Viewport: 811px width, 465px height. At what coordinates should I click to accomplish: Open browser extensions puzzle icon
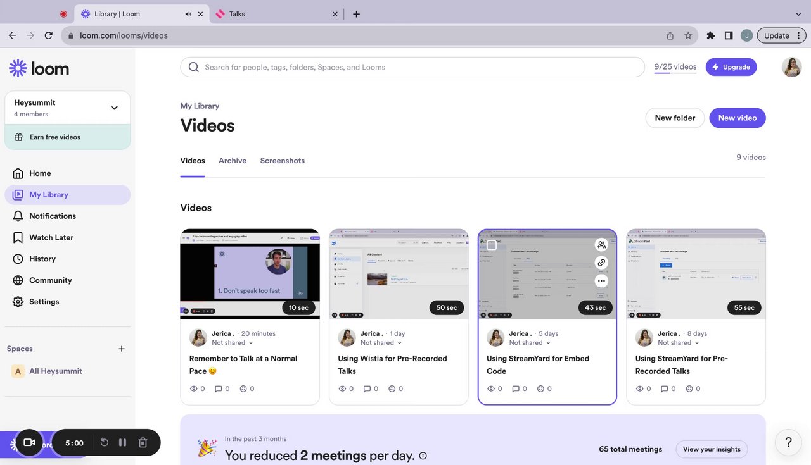click(x=710, y=35)
